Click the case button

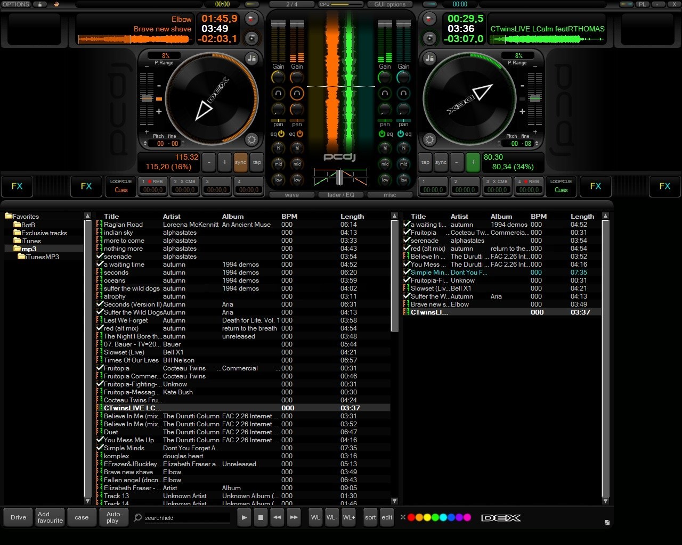coord(82,517)
